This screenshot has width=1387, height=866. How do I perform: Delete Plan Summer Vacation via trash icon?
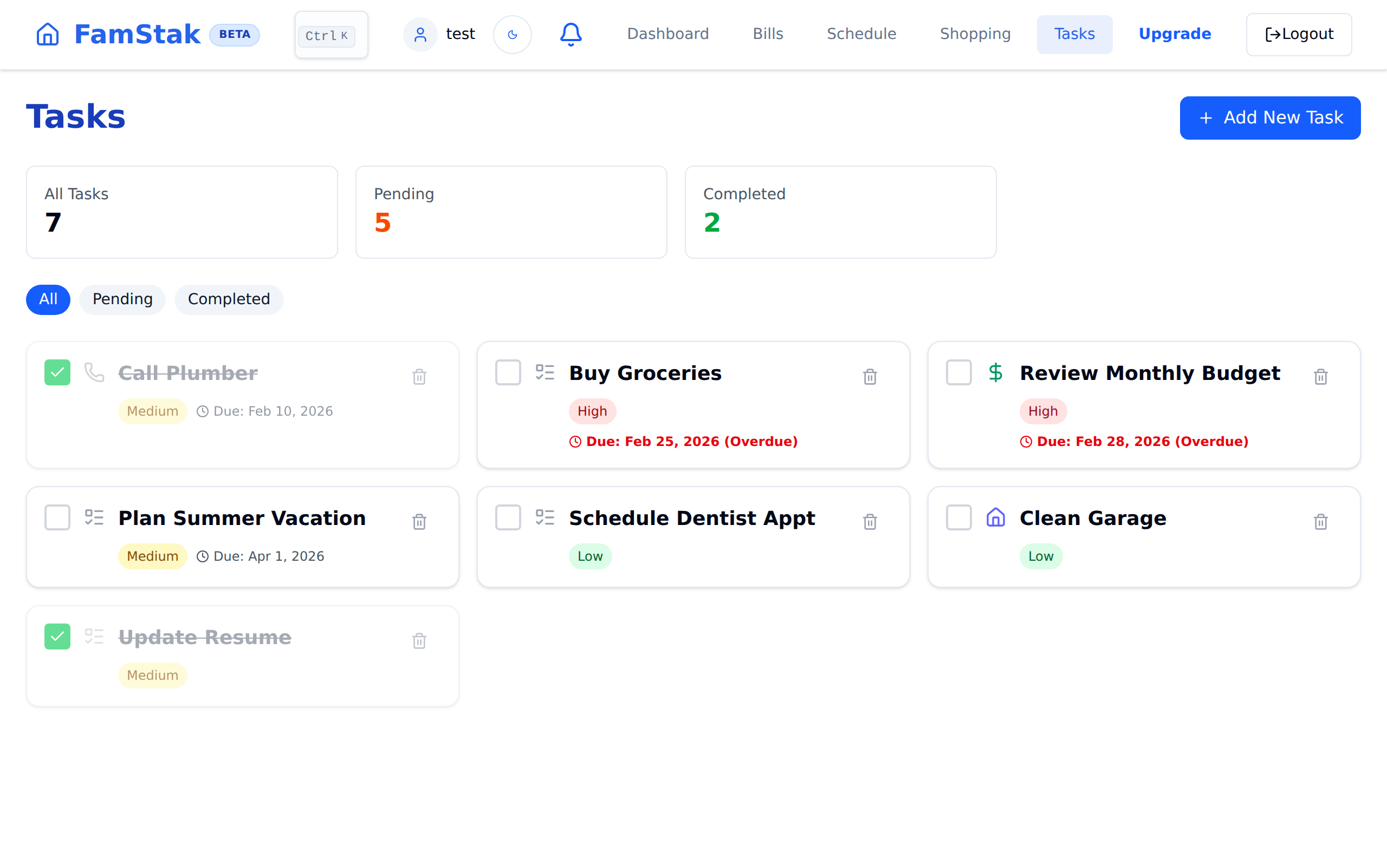tap(419, 522)
